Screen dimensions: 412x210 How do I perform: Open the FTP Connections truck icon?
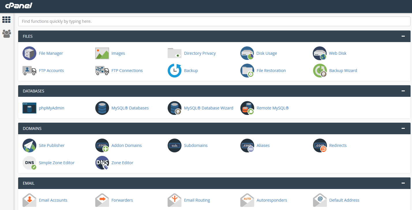(x=102, y=71)
